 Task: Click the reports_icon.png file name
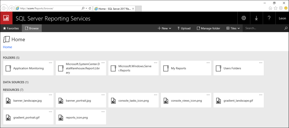[77, 118]
